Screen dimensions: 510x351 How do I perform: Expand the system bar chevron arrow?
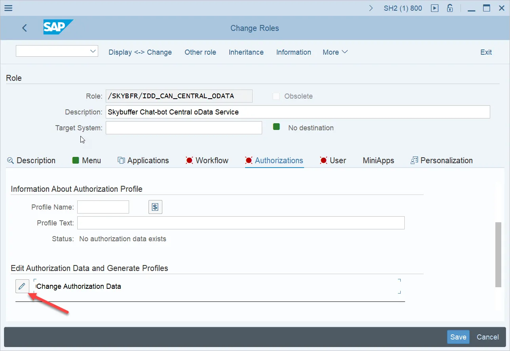[x=371, y=8]
